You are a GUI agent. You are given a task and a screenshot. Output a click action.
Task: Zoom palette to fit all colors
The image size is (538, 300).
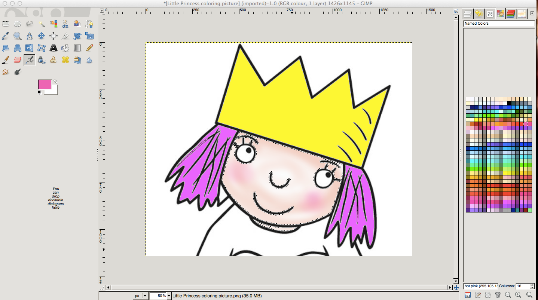tap(529, 295)
